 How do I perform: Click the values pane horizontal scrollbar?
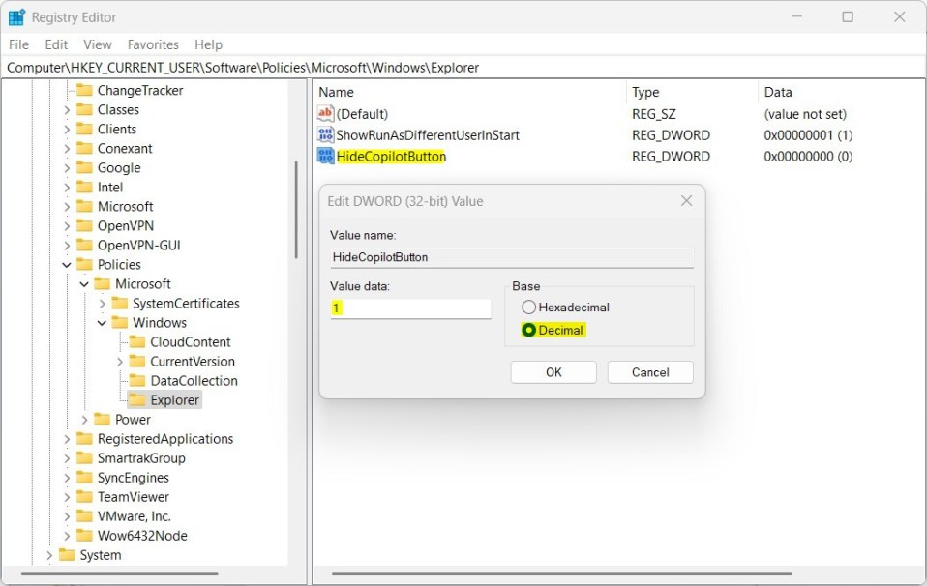click(561, 573)
